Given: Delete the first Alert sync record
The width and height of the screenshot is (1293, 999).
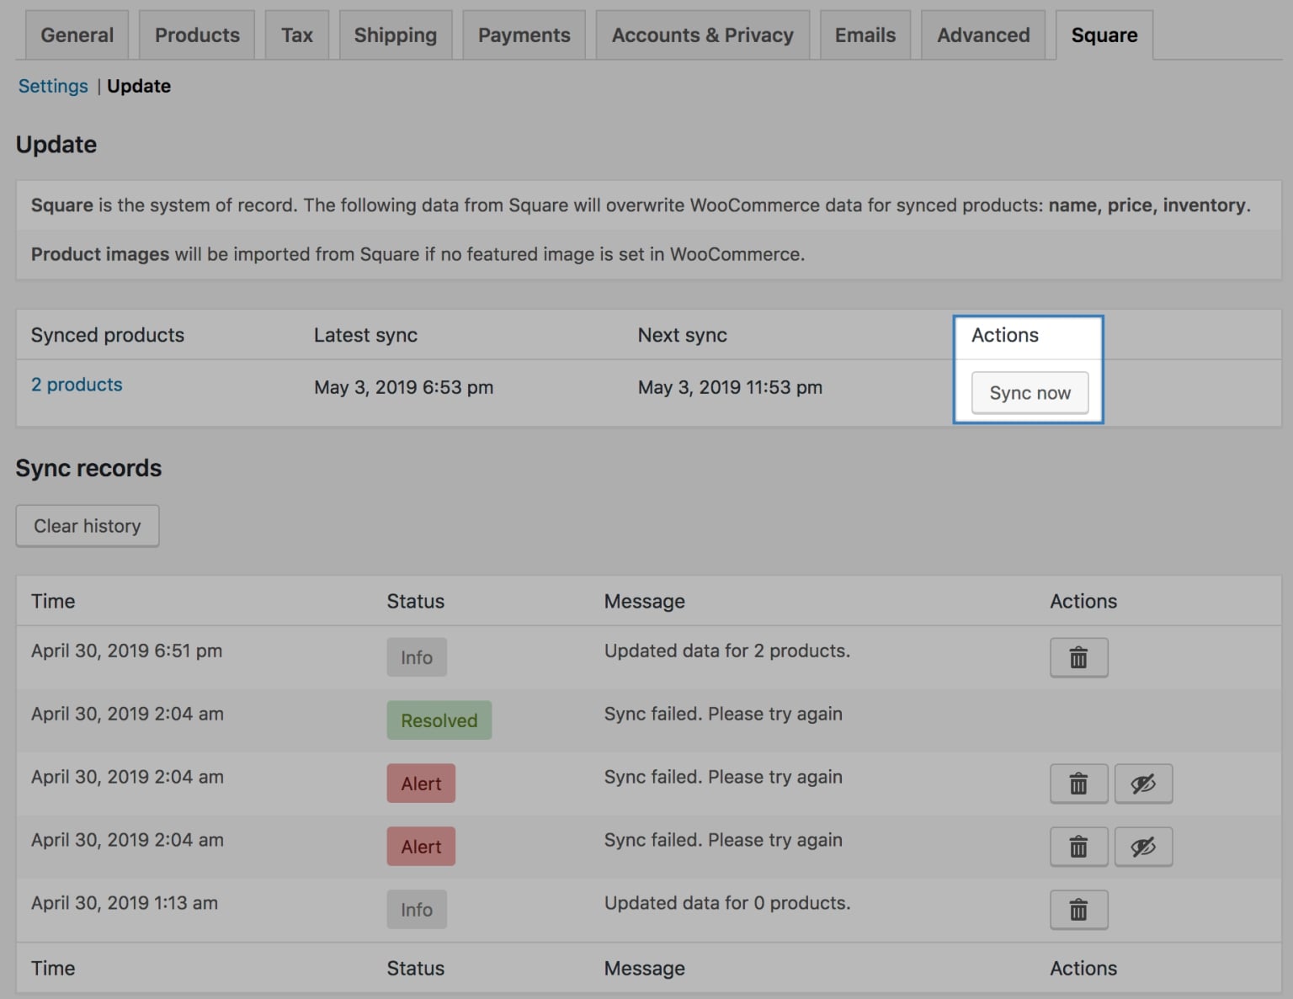Looking at the screenshot, I should (x=1078, y=784).
